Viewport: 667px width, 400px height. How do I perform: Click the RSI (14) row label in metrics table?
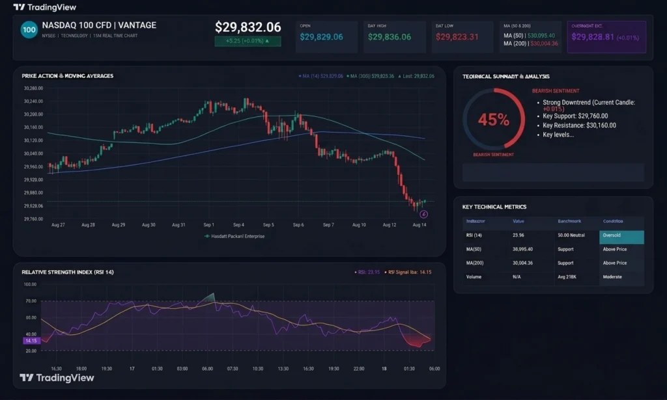pyautogui.click(x=474, y=235)
